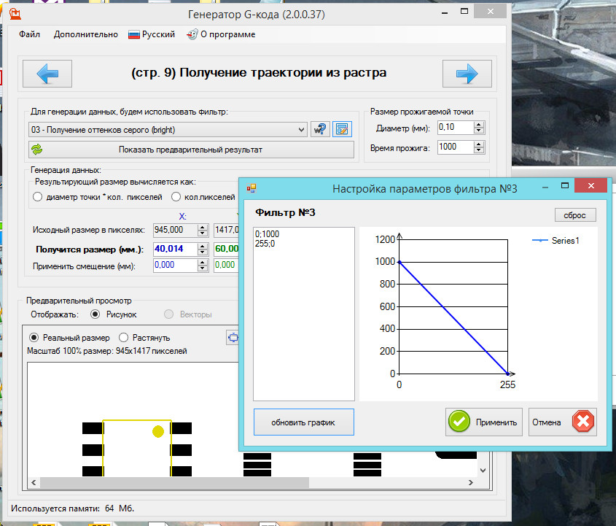The width and height of the screenshot is (616, 526).
Task: Click the red cross Cancel icon
Action: tap(583, 422)
